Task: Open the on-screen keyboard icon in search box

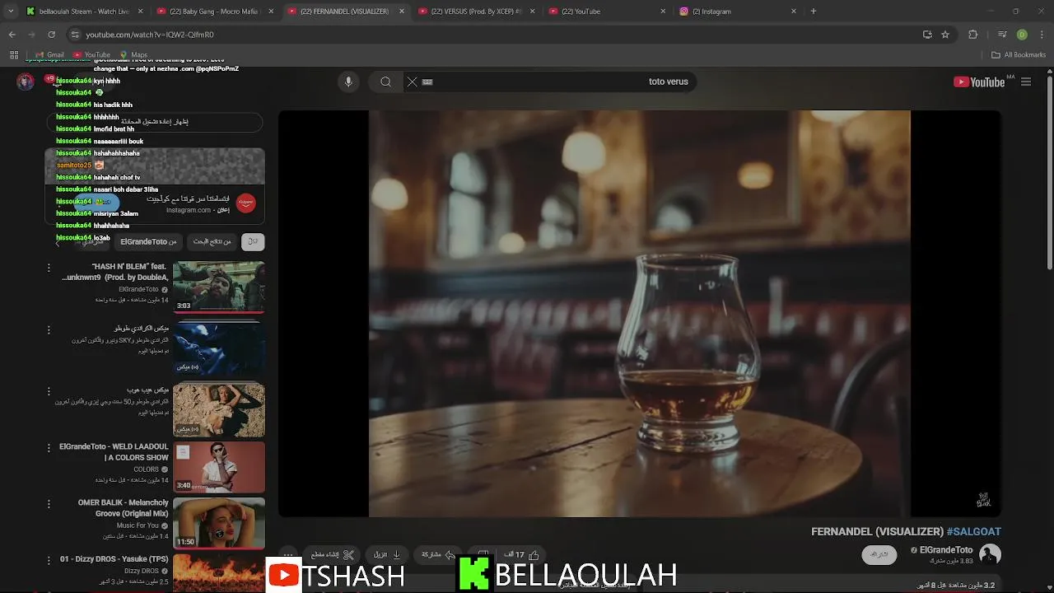Action: [427, 82]
